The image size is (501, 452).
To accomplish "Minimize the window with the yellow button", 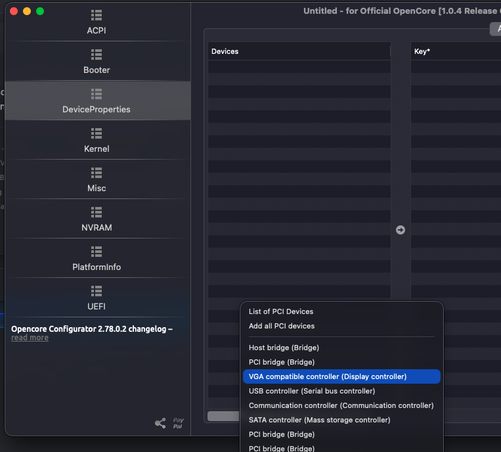I will tap(27, 12).
